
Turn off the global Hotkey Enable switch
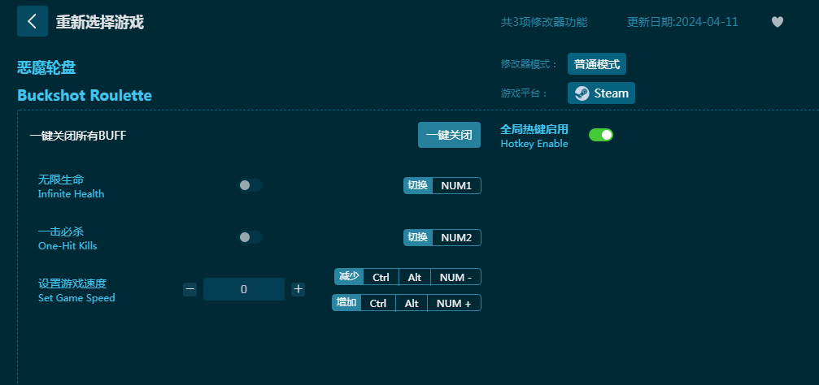[x=601, y=135]
